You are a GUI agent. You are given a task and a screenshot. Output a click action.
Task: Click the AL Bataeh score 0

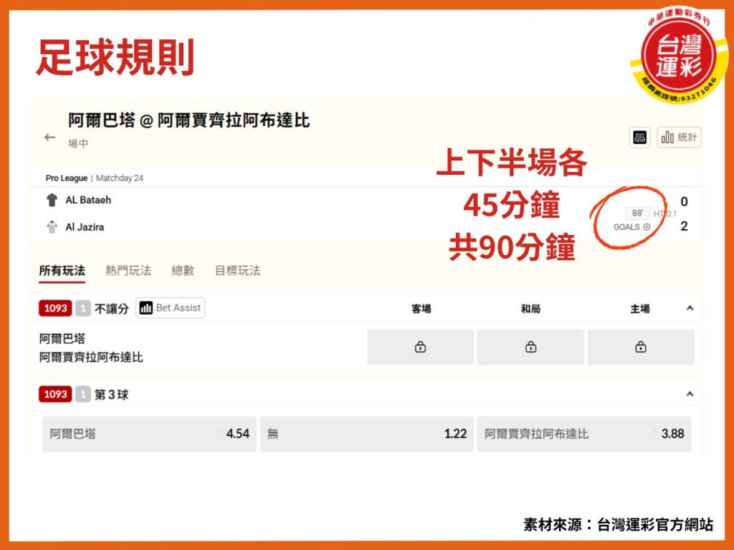[x=684, y=201]
